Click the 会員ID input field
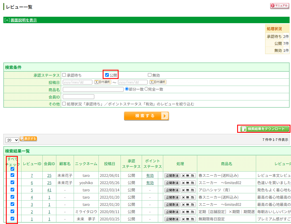This screenshot has width=291, height=224. pyautogui.click(x=78, y=97)
